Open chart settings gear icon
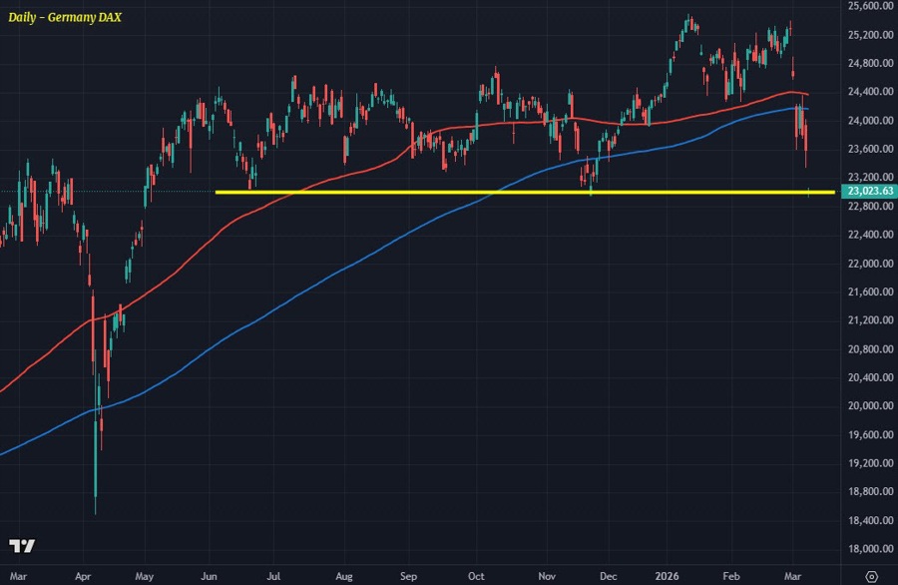 (871, 576)
